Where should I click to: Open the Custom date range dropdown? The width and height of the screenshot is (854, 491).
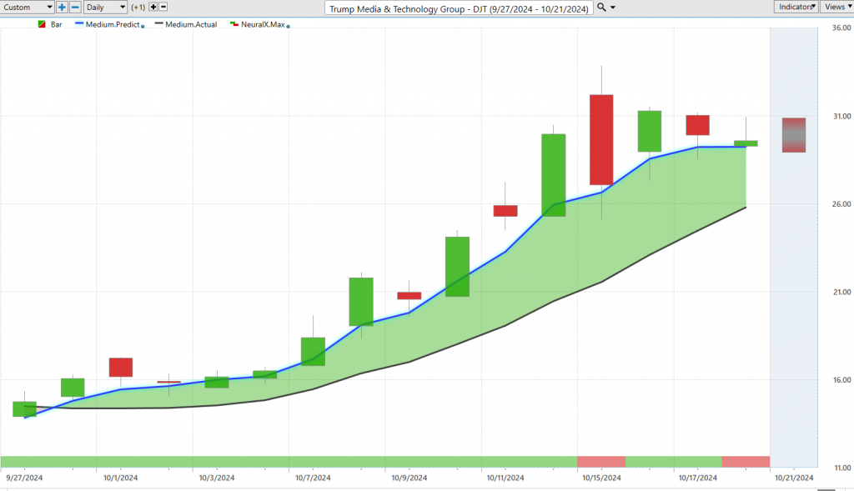click(28, 7)
